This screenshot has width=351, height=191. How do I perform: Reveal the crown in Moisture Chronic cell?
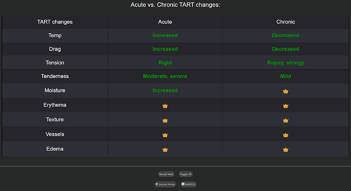tap(285, 91)
